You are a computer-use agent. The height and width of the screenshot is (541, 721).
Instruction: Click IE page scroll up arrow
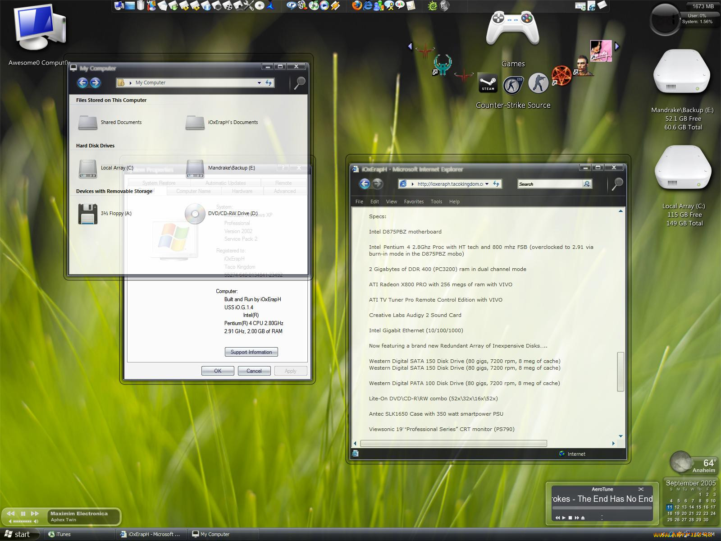pyautogui.click(x=621, y=211)
